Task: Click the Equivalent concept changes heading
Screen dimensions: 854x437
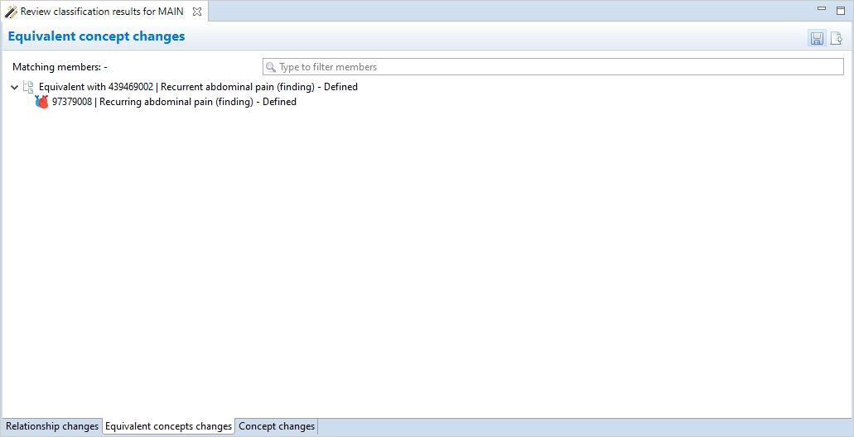Action: pos(96,36)
